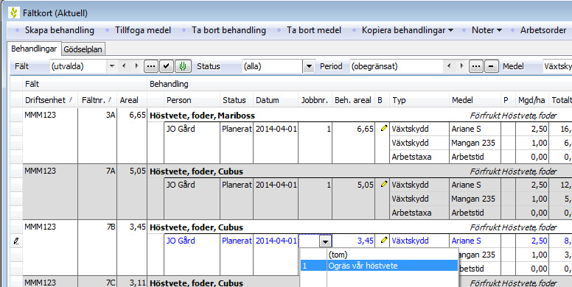This screenshot has width=572, height=287.
Task: Expand the Kopiera behandlingar menu
Action: pyautogui.click(x=407, y=30)
